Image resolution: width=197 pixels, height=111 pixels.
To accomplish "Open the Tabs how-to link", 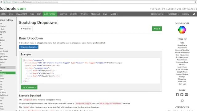I will 182,43.
